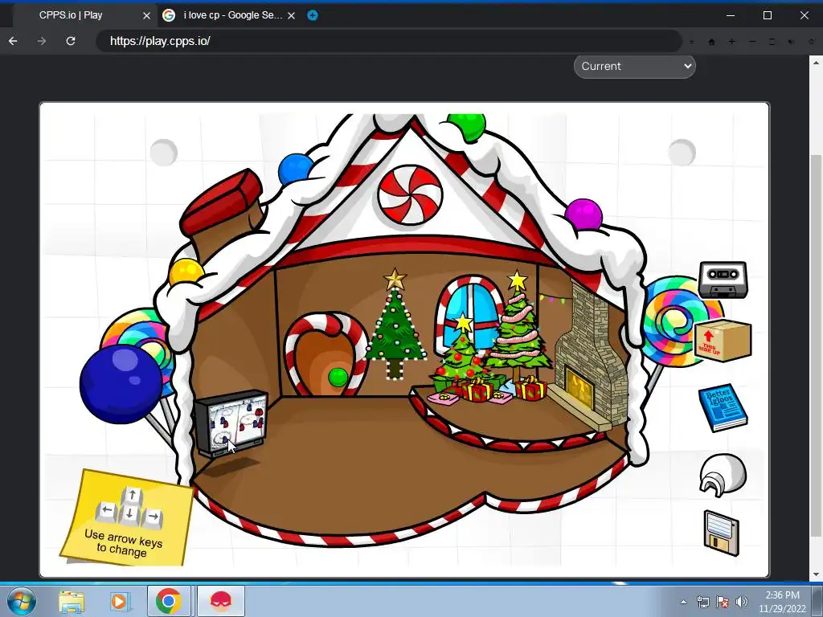Show hidden system tray icons

coord(683,603)
